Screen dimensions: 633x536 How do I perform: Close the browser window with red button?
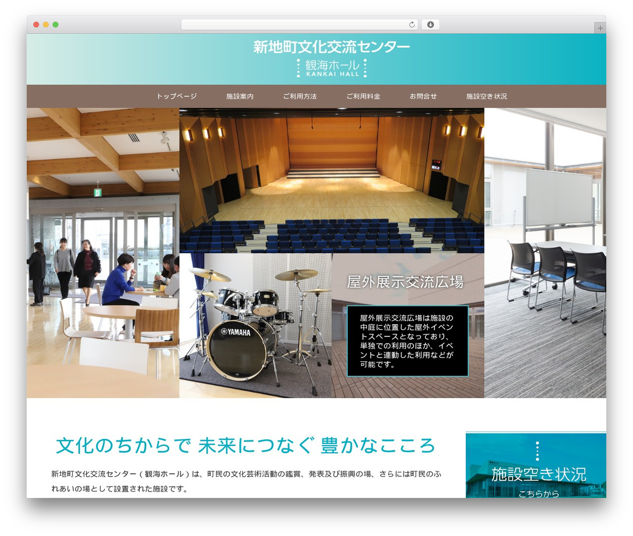[36, 25]
